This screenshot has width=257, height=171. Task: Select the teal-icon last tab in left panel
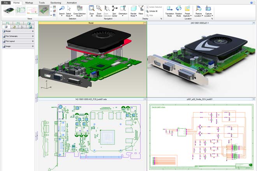(x=30, y=27)
